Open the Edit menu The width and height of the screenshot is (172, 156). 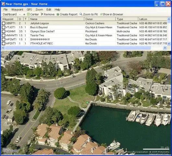coord(49,9)
